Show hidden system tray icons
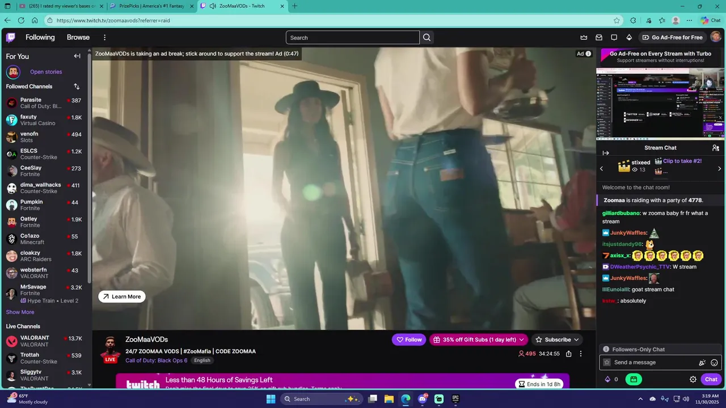 640,399
